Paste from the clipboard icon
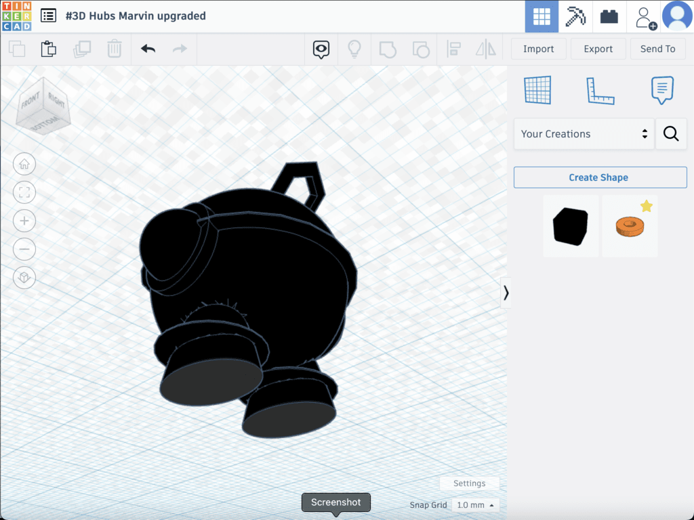The image size is (694, 520). 49,49
